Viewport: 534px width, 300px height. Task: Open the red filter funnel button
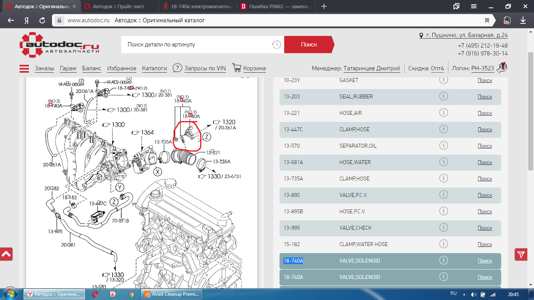pos(521,254)
